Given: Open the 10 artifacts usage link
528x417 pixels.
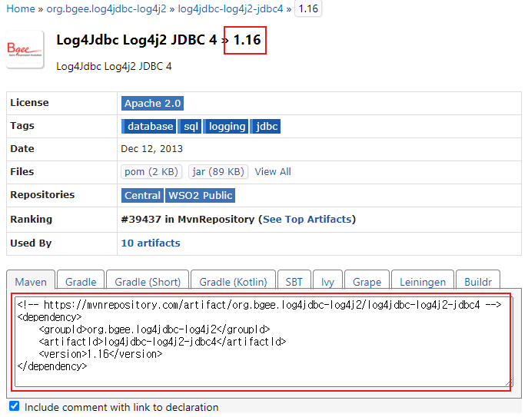Looking at the screenshot, I should [x=151, y=243].
